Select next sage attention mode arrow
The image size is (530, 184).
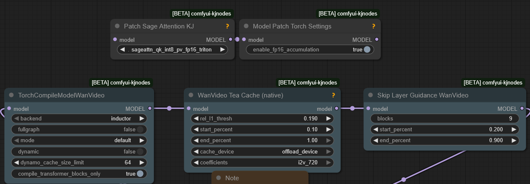click(222, 49)
